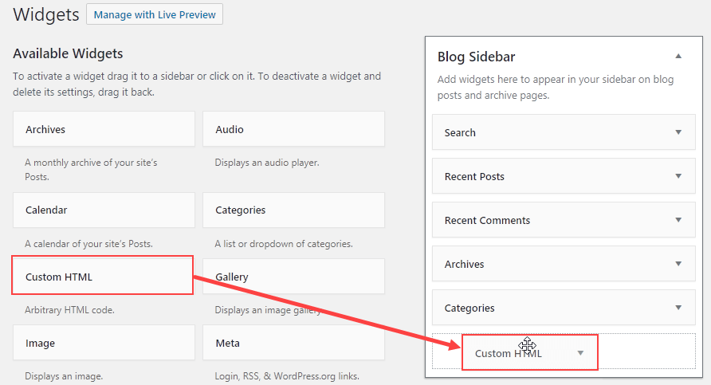Click the Blog Sidebar heading
The width and height of the screenshot is (711, 385).
tap(476, 57)
